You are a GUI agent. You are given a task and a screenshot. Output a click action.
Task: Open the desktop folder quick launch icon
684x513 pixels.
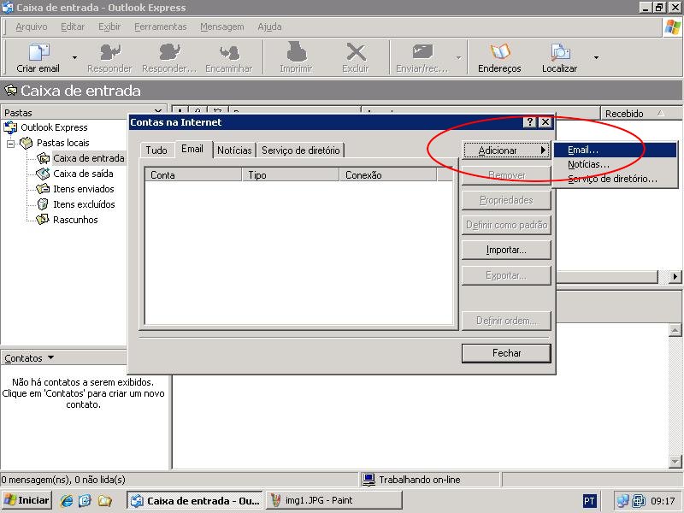pos(104,500)
